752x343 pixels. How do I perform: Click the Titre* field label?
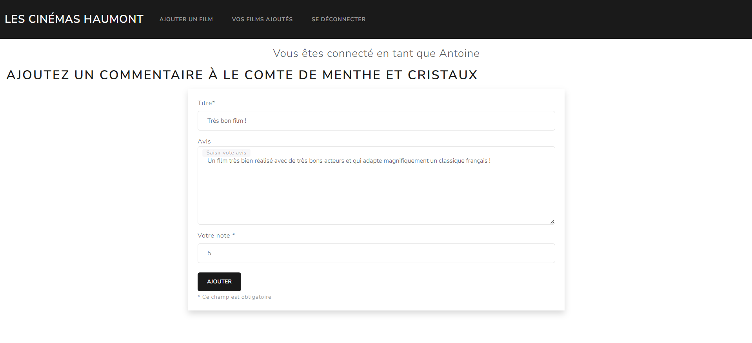coord(206,103)
